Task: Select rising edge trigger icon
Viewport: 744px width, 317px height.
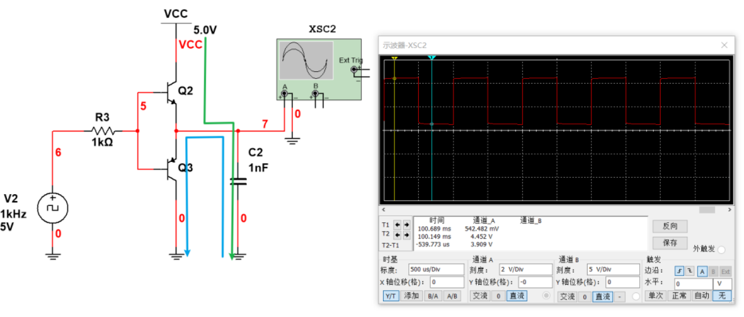Action: coord(679,271)
